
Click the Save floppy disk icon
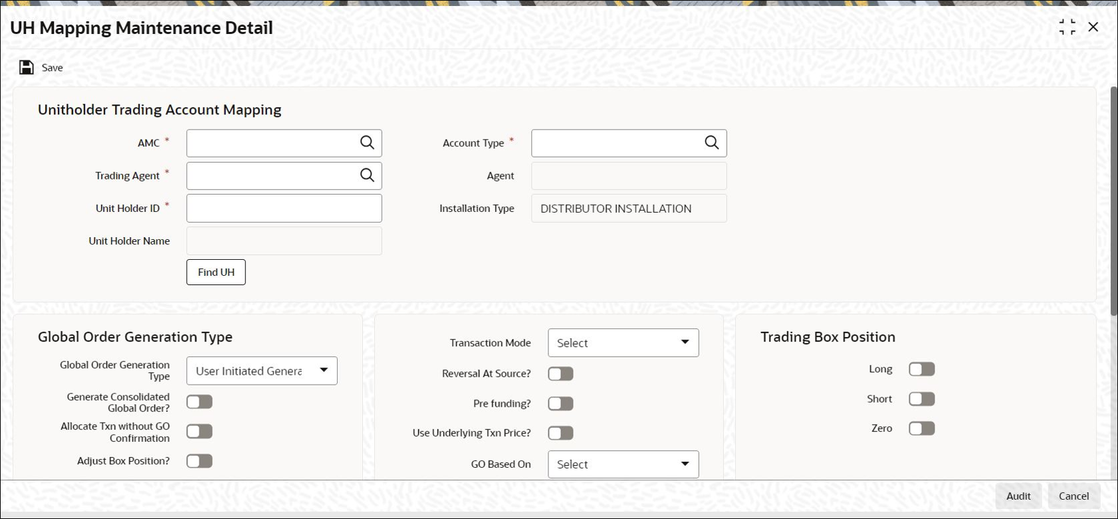(x=27, y=67)
